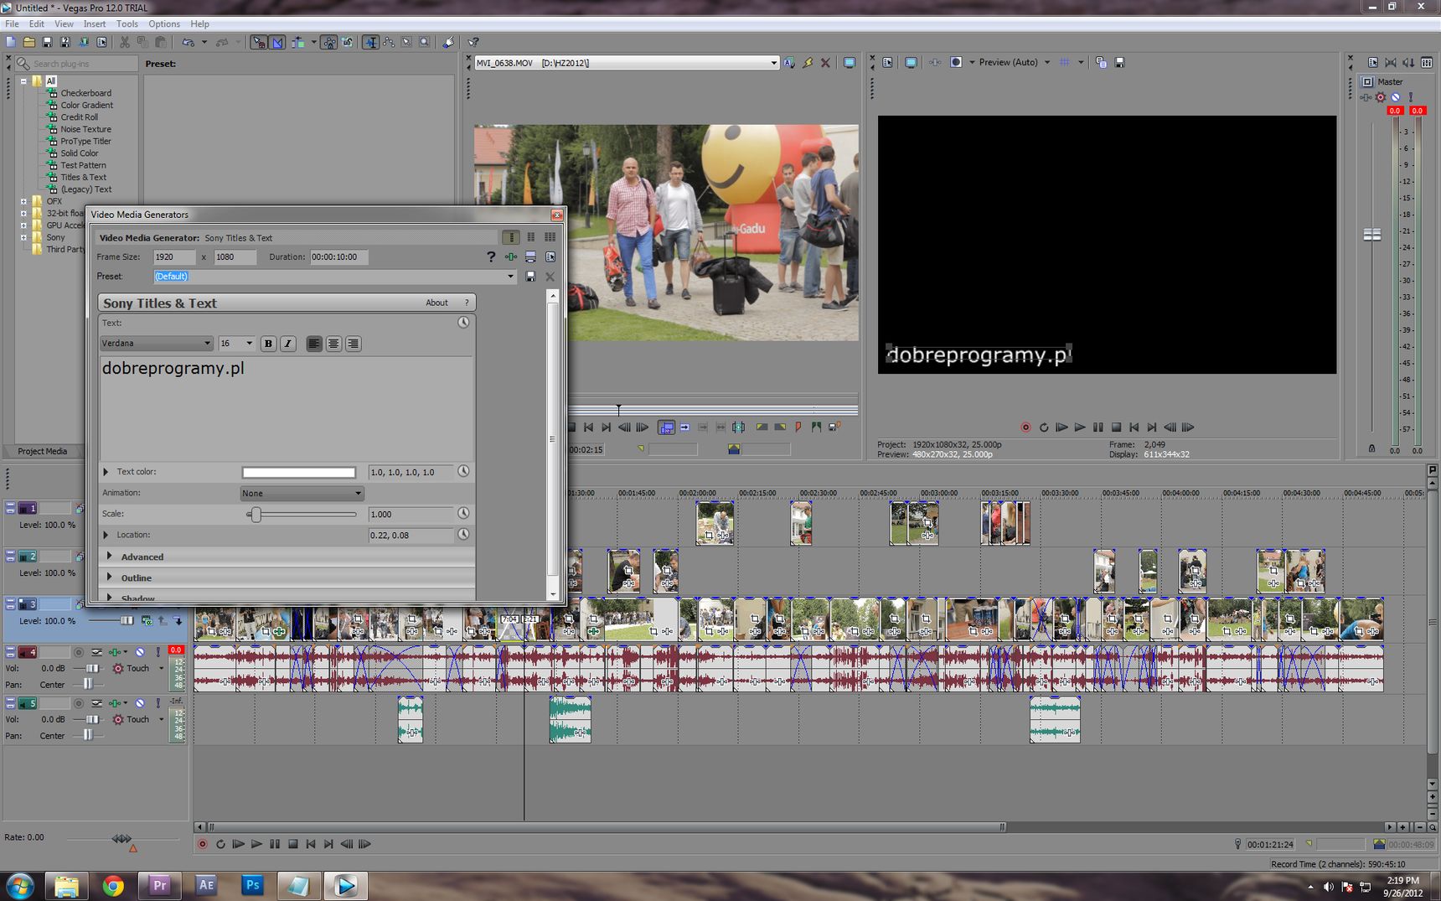Screen dimensions: 1441x901
Task: Click Pause in preview transport controls
Action: tap(1098, 427)
